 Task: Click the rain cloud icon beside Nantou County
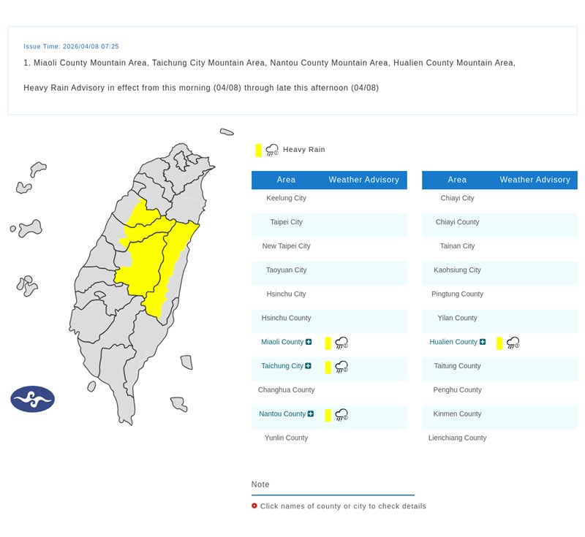click(x=341, y=415)
